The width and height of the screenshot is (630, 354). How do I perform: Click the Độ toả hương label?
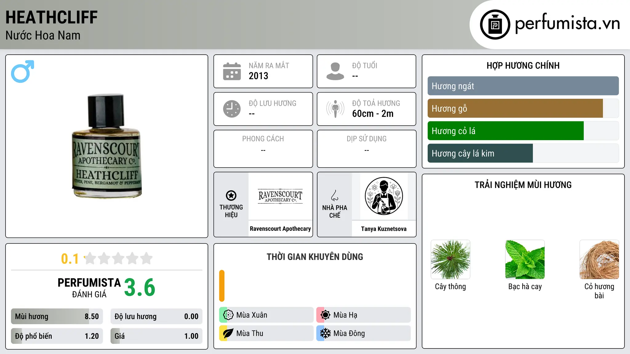pos(376,103)
